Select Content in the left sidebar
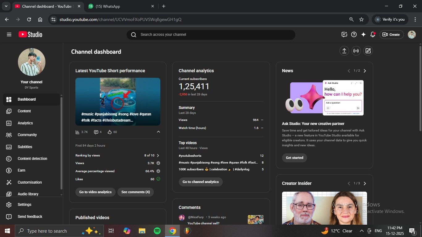 [24, 111]
